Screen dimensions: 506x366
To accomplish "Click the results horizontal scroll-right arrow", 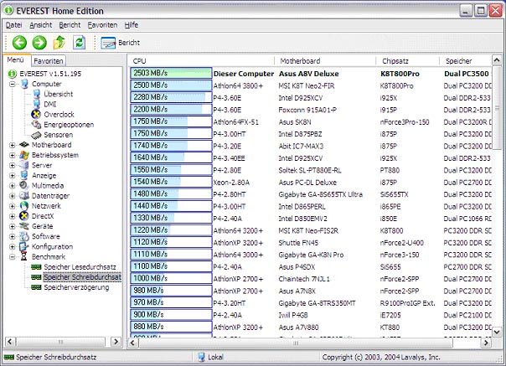I will 486,343.
